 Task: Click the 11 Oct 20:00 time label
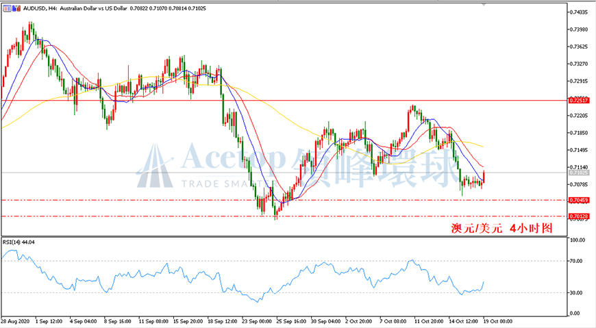pyautogui.click(x=429, y=322)
